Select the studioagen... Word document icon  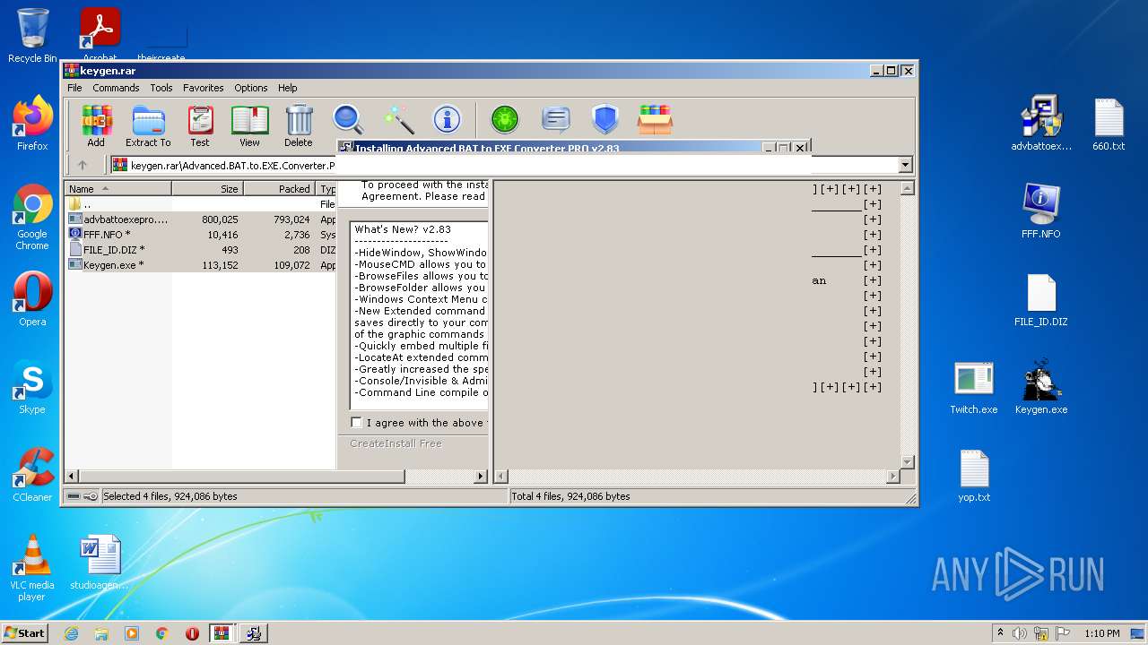pos(100,563)
